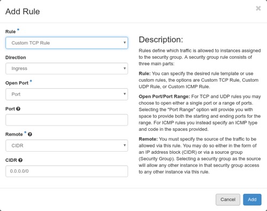This screenshot has height=211, width=267.
Task: Open the Rule dropdown showing Custom TCP Rule
Action: pos(67,43)
